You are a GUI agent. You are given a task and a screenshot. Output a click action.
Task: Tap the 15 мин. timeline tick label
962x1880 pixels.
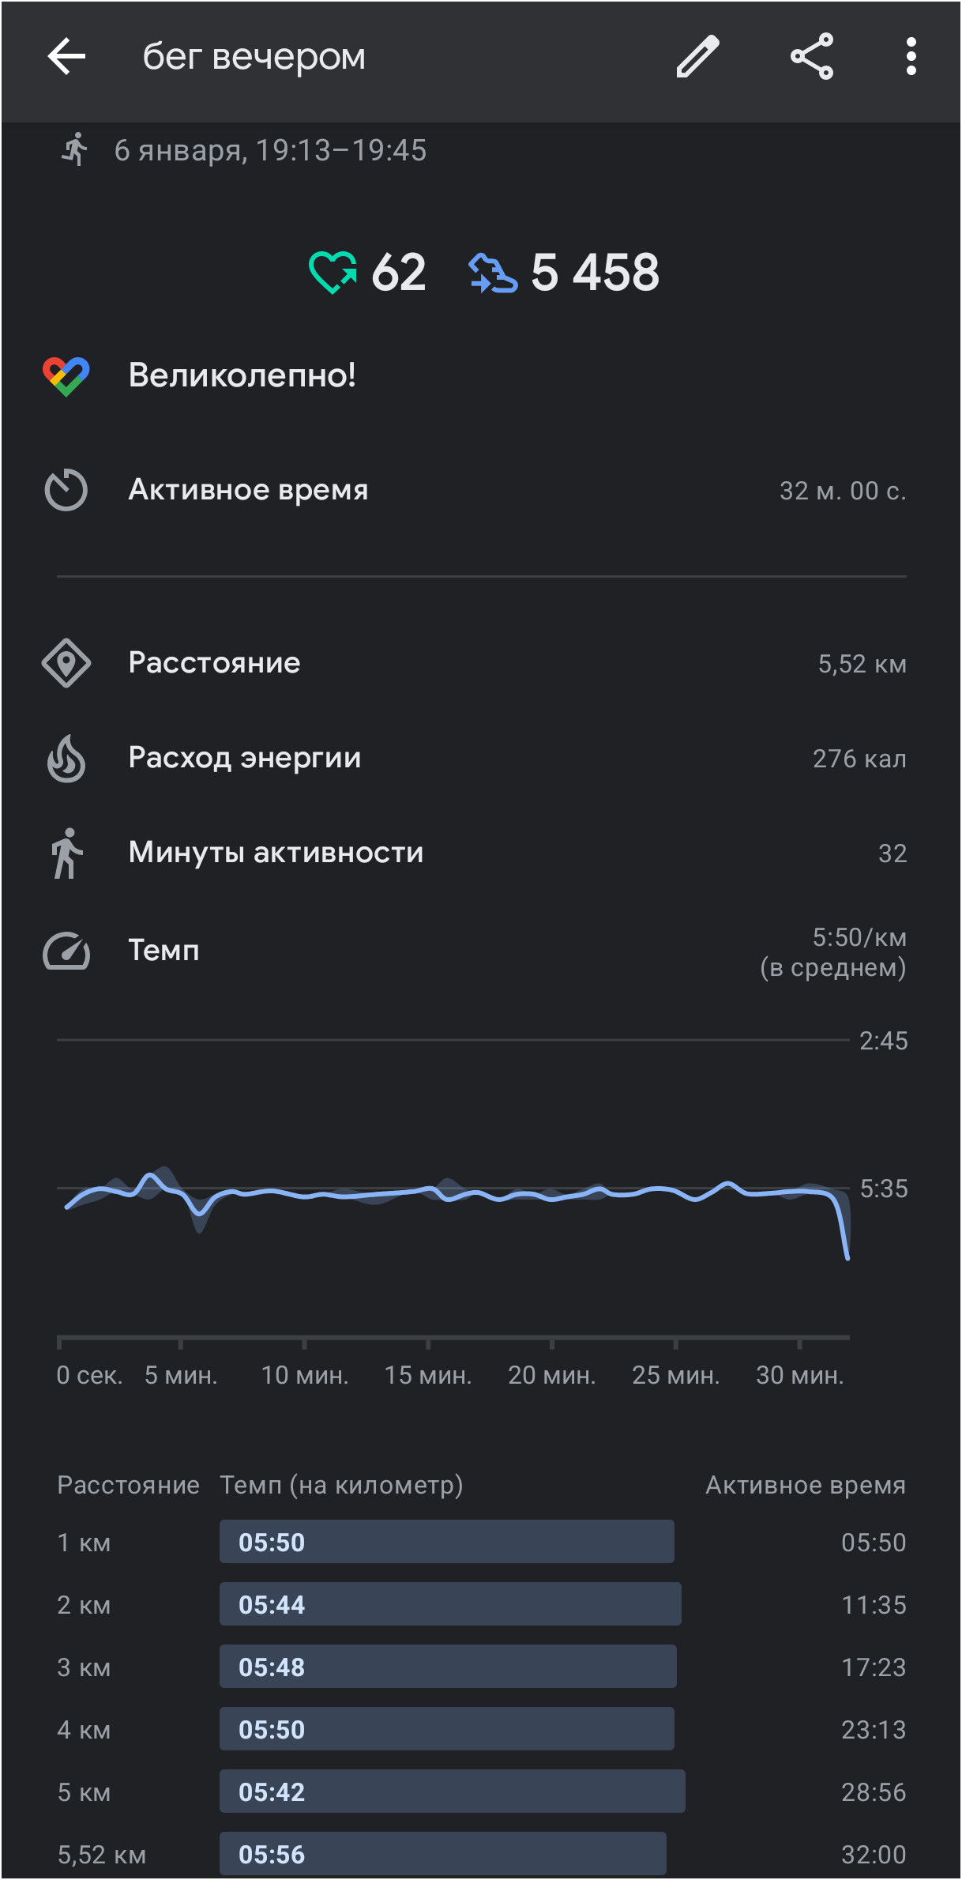(428, 1376)
